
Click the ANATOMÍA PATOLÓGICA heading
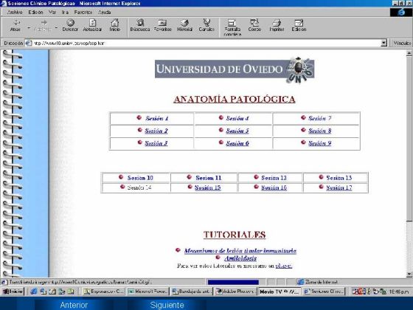[x=235, y=100]
